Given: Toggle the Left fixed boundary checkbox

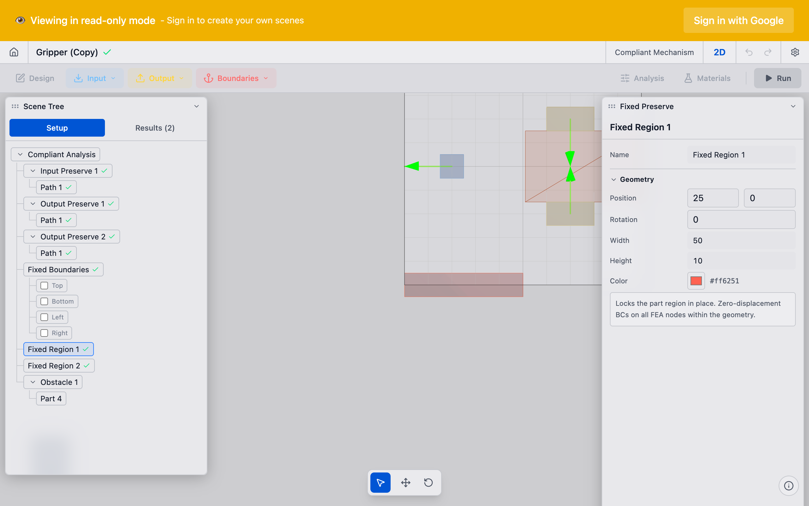Looking at the screenshot, I should pyautogui.click(x=44, y=317).
